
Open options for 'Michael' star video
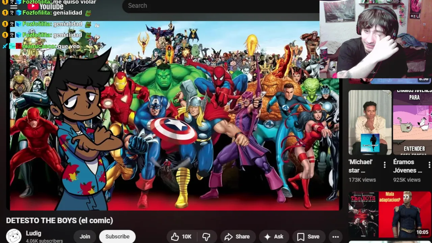pyautogui.click(x=385, y=165)
